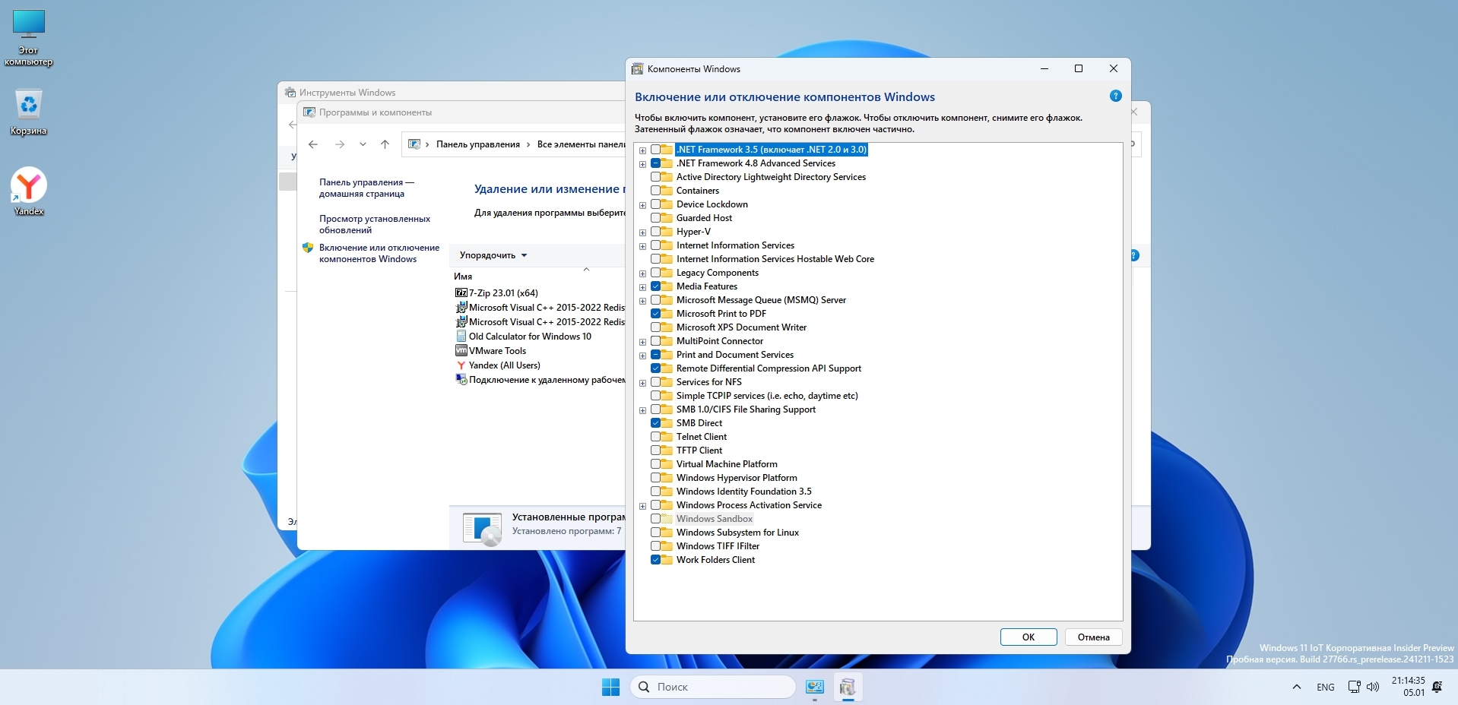The height and width of the screenshot is (705, 1458).
Task: Select VMware Tools program icon
Action: click(461, 350)
